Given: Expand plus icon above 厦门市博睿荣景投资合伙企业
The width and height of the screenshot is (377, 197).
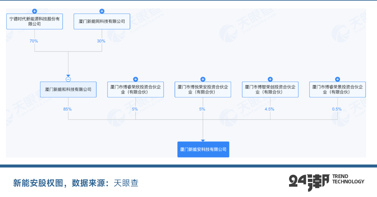Looking at the screenshot, I should click(338, 79).
